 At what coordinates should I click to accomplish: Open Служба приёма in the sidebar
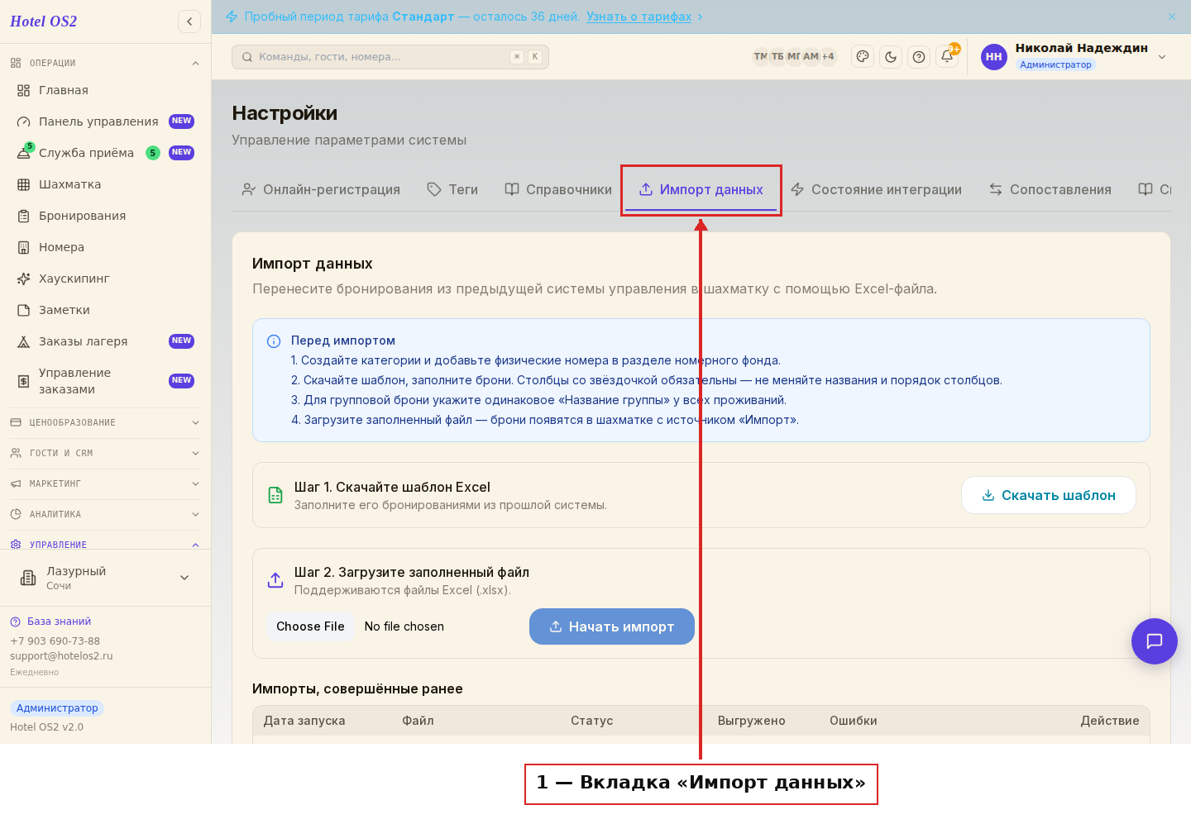pos(106,153)
